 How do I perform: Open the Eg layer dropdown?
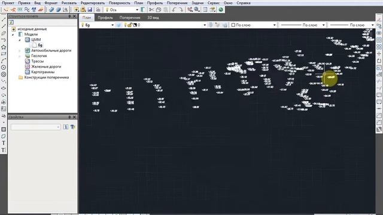(x=113, y=25)
